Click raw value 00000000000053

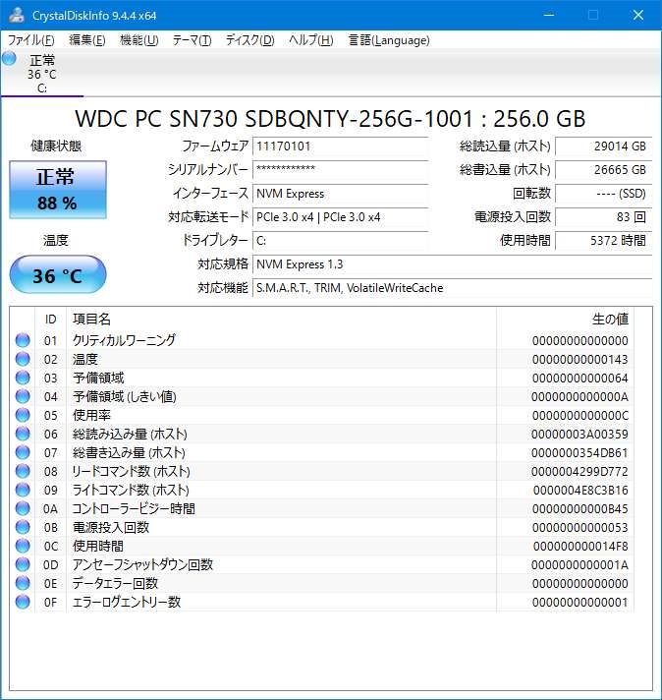click(579, 528)
